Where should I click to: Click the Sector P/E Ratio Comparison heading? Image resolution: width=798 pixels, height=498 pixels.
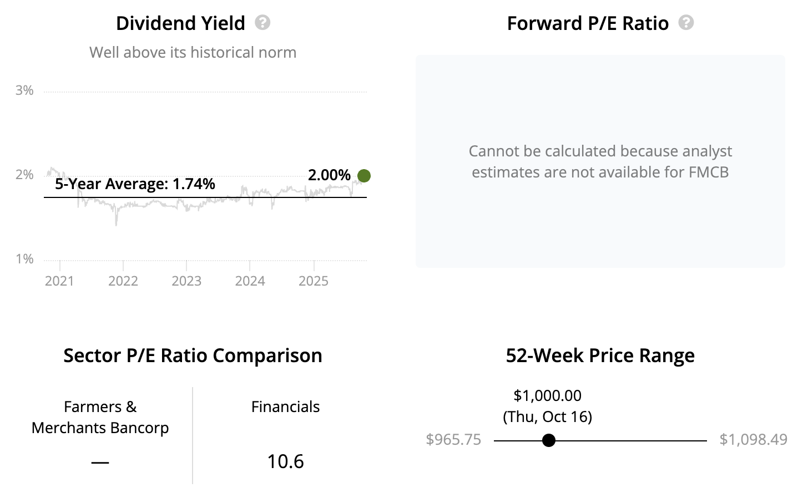coord(193,355)
